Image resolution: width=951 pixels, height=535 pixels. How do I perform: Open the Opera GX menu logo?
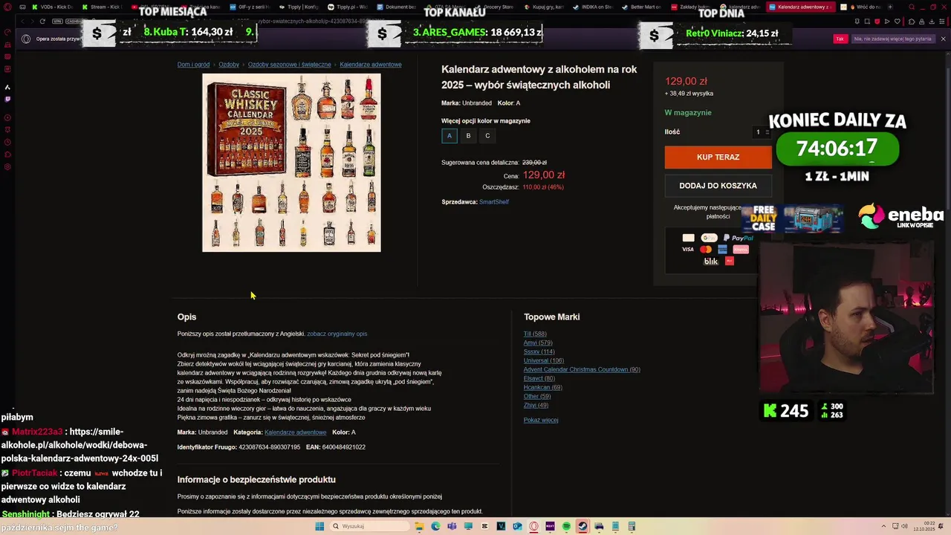click(6, 7)
